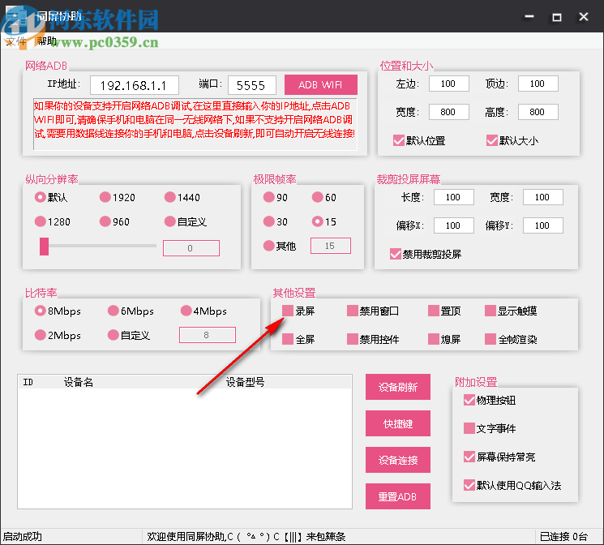This screenshot has width=604, height=545.
Task: Click the 设备名 column header
Action: pos(79,382)
